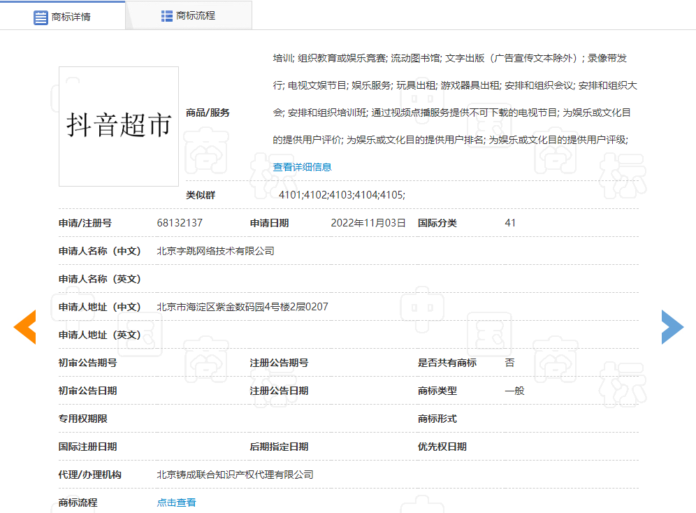696x513 pixels.
Task: Select address 北京市海淀区紫金数码园4号楼2层0207
Action: tap(242, 307)
